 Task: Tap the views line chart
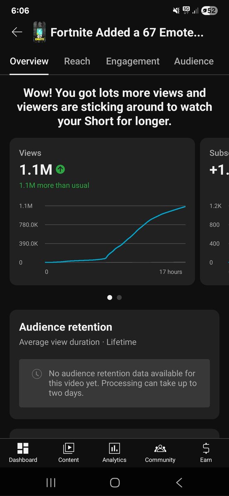tap(115, 234)
